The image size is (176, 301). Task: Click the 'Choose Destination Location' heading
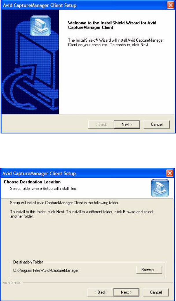click(x=32, y=182)
